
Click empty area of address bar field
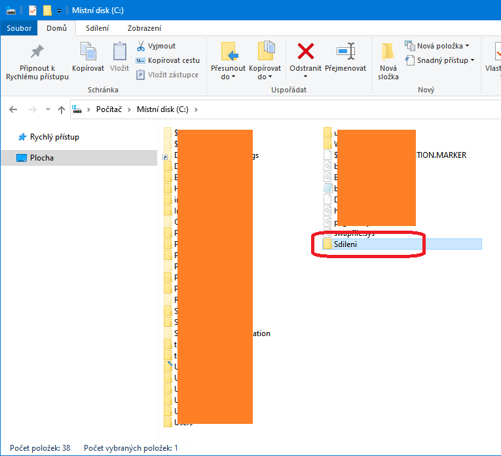[350, 109]
